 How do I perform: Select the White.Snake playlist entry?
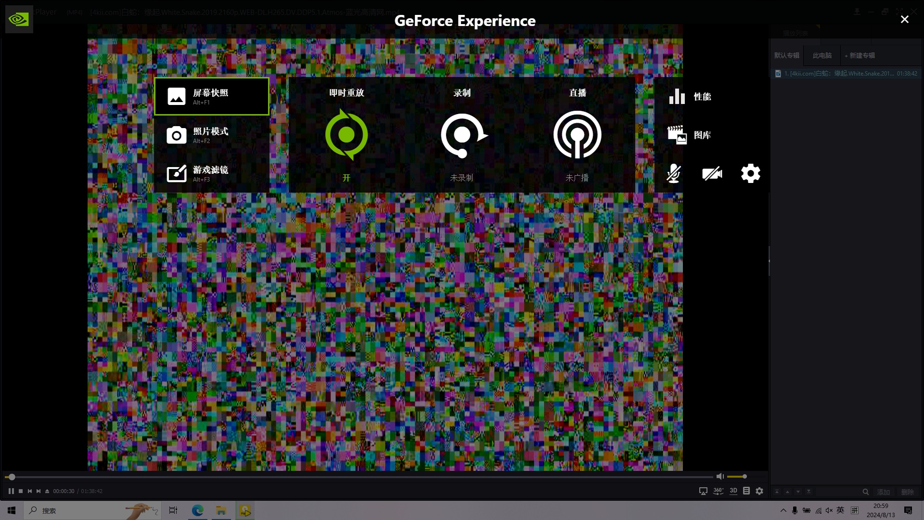click(x=846, y=74)
